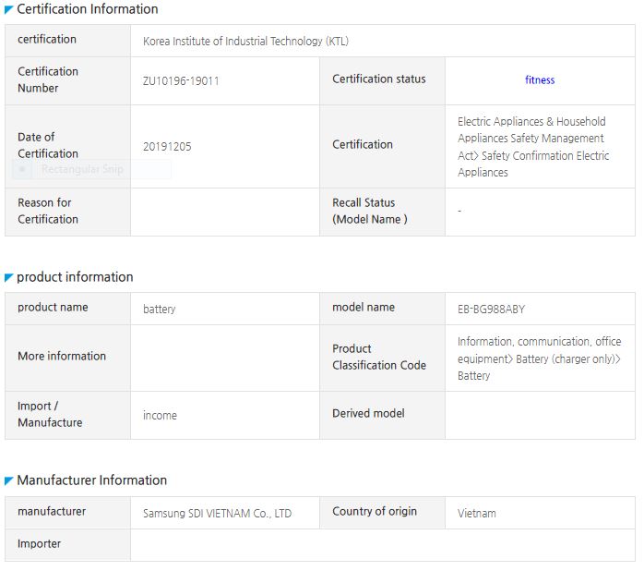Open the blue "fitness" certification status link

[x=540, y=80]
